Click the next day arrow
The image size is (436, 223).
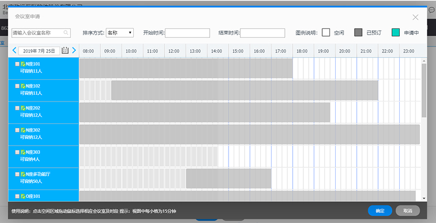point(74,51)
